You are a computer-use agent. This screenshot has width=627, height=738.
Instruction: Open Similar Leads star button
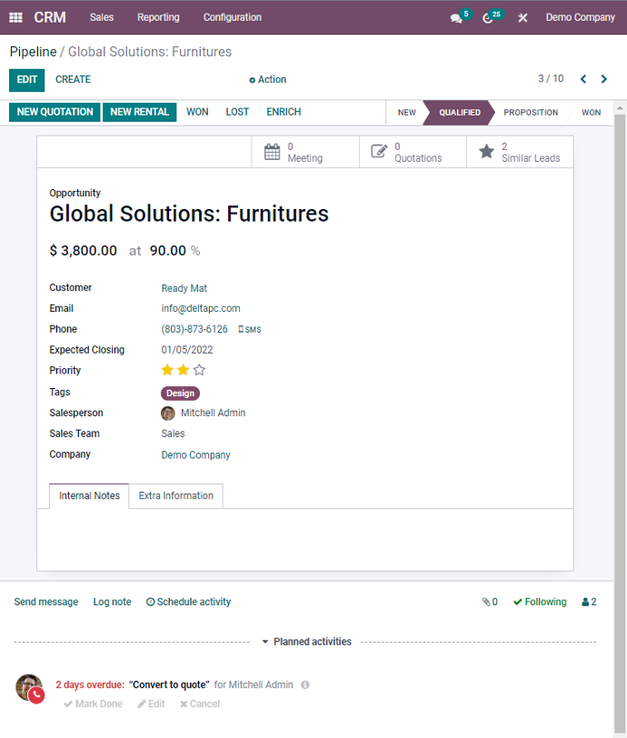click(520, 152)
